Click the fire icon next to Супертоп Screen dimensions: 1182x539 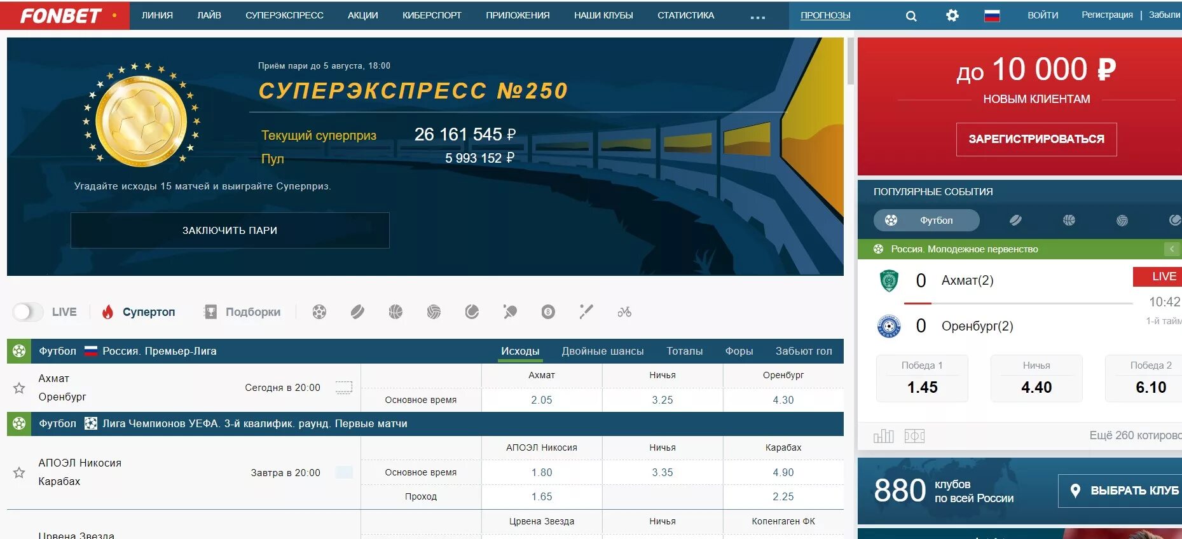[x=107, y=311]
